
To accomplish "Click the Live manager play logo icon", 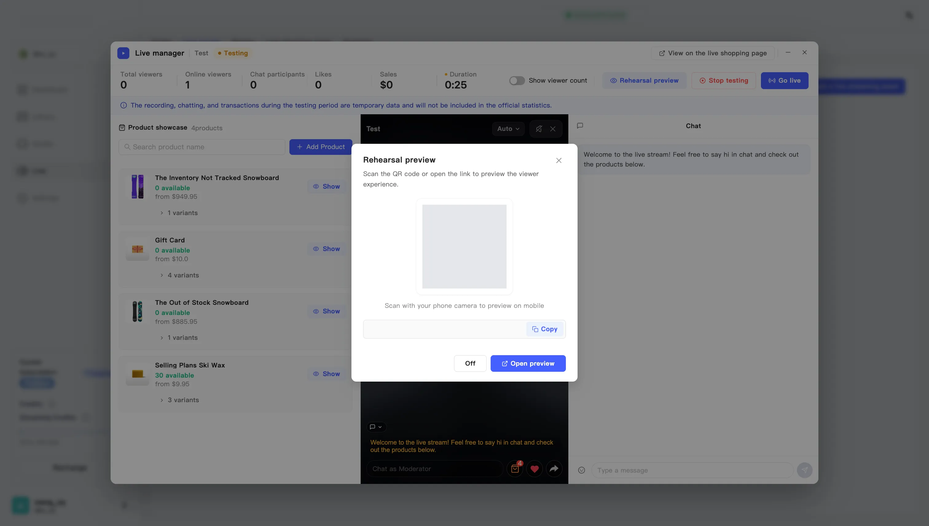I will click(123, 53).
